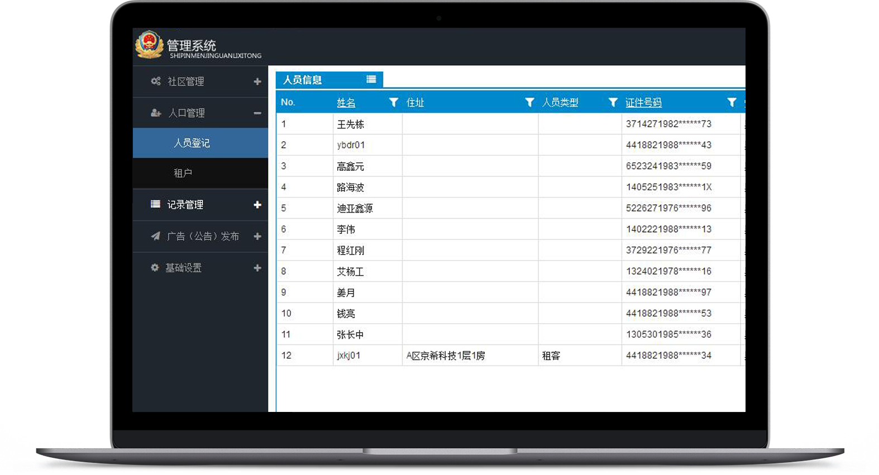Viewport: 879px width, 475px height.
Task: Click the paper plane icon for 广告发布
Action: (156, 236)
